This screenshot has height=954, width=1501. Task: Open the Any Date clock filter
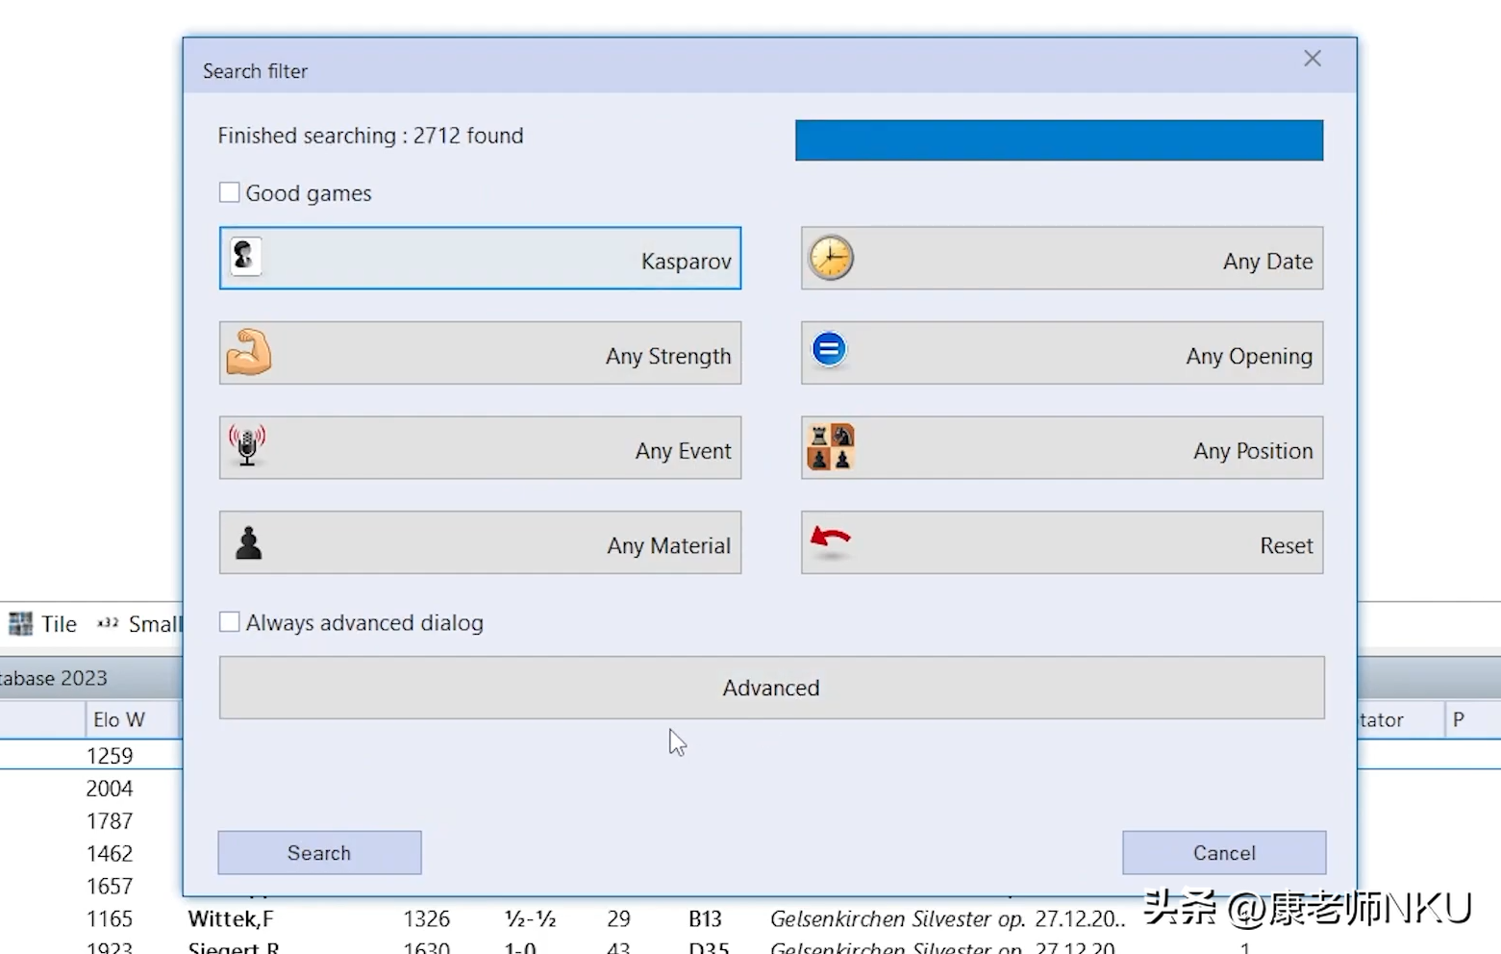click(x=1062, y=258)
